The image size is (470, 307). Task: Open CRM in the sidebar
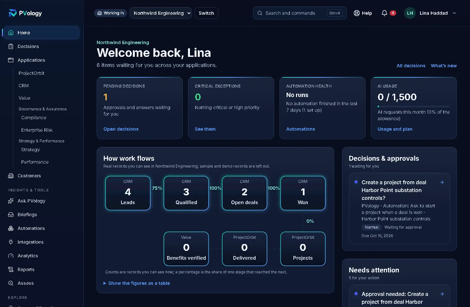pos(23,86)
